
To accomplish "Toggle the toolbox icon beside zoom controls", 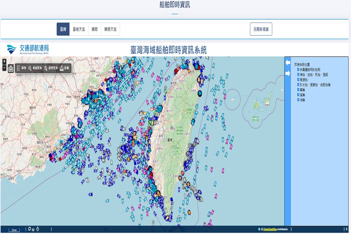I will (11, 68).
